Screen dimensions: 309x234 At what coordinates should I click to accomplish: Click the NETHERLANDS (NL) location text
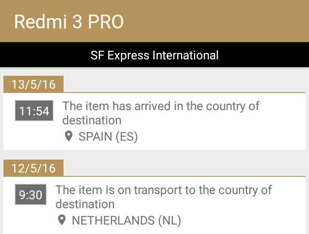coord(126,220)
